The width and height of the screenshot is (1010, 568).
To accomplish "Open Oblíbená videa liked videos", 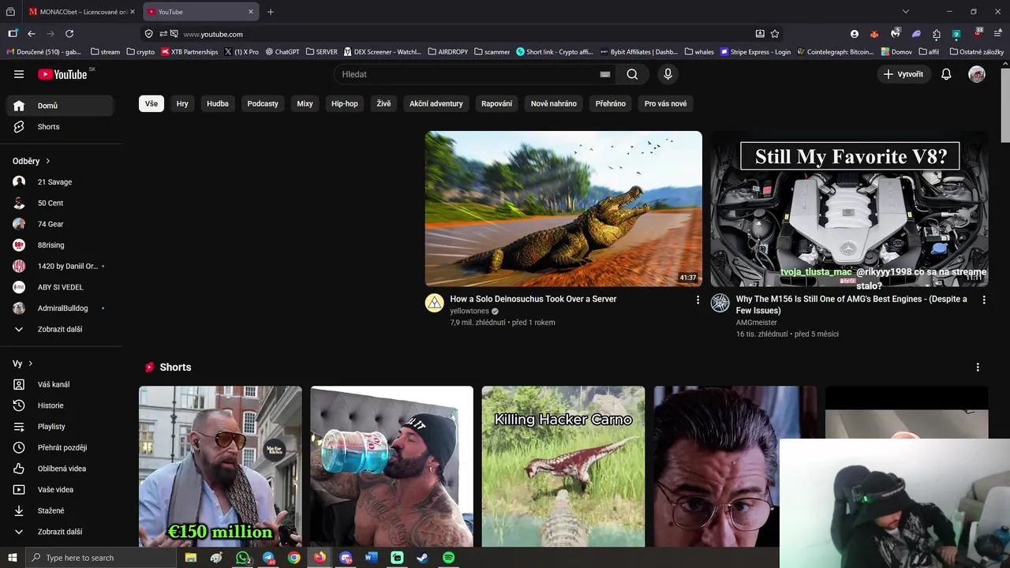I will 60,469.
